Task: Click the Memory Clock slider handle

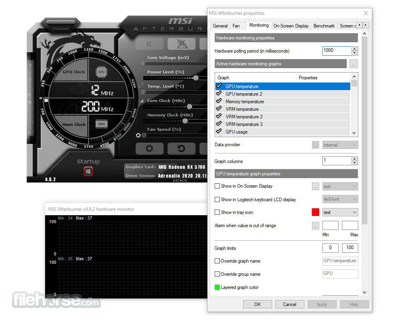Action: 185,121
